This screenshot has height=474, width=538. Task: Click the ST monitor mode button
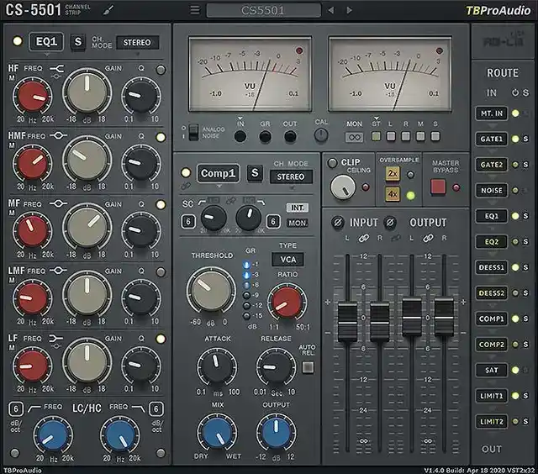tap(376, 136)
